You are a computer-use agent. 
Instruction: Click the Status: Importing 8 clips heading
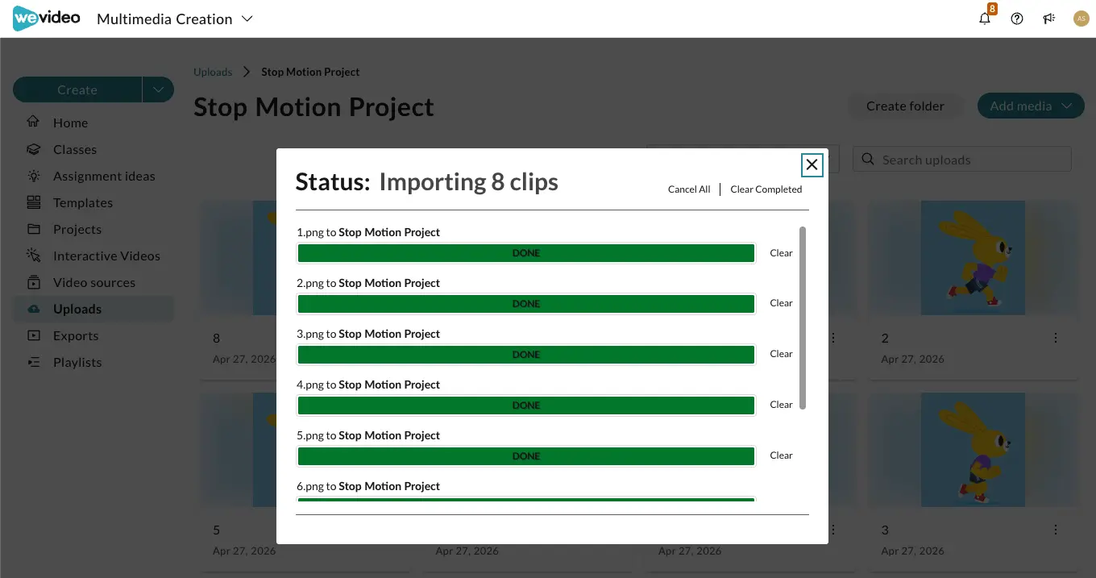point(426,182)
